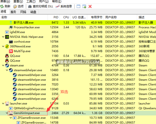Select the conhost.exe console process
The image size is (156, 124).
pos(22,42)
